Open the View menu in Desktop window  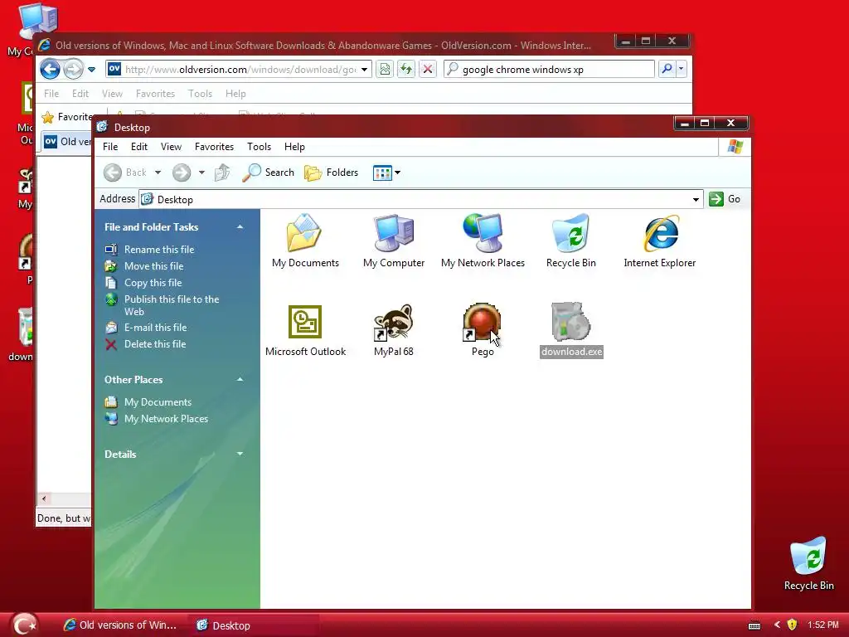click(171, 147)
